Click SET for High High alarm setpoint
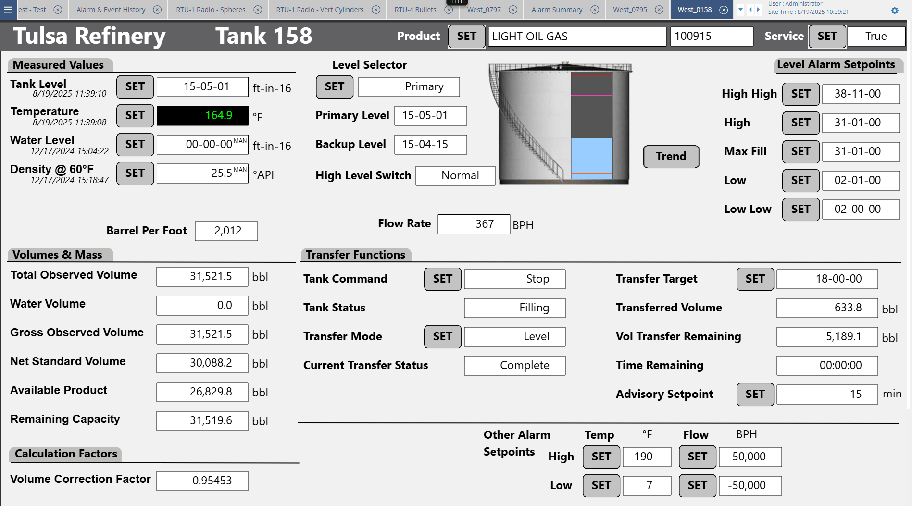 point(801,94)
